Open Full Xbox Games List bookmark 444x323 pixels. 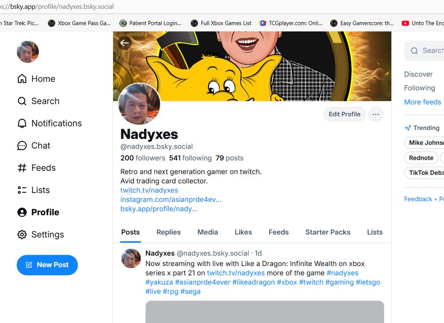click(x=221, y=23)
